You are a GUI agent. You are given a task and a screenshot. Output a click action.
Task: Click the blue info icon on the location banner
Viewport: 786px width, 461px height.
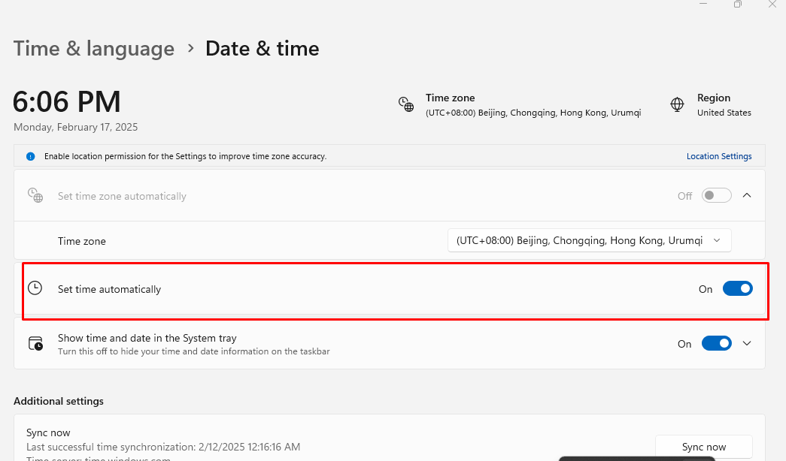(29, 156)
